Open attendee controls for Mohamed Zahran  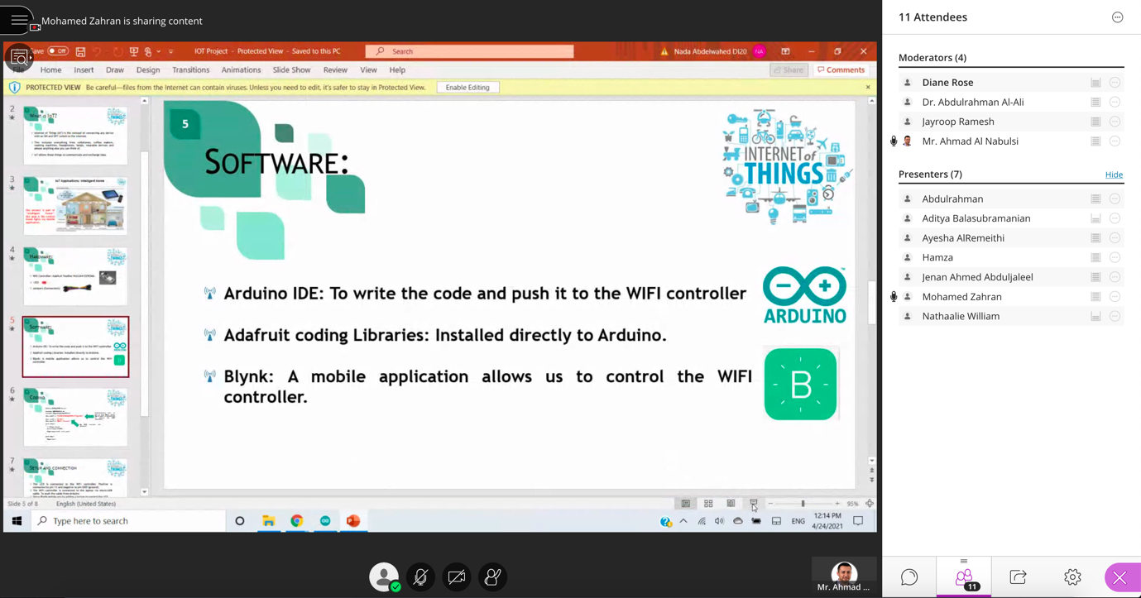pyautogui.click(x=1115, y=297)
